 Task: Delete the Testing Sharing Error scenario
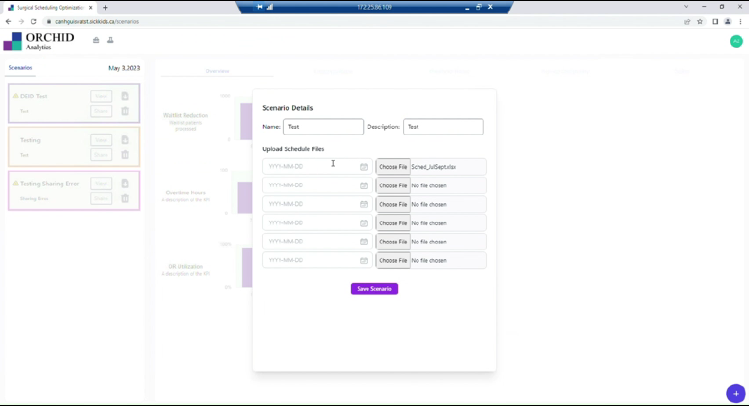pyautogui.click(x=125, y=198)
